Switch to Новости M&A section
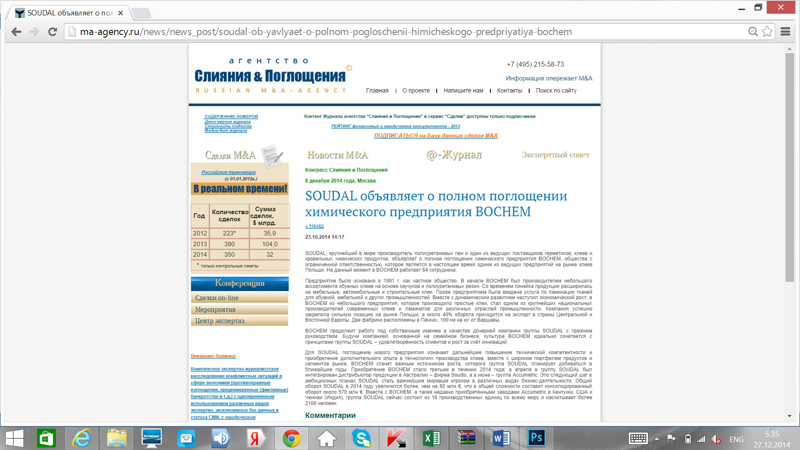The width and height of the screenshot is (800, 450). 338,155
